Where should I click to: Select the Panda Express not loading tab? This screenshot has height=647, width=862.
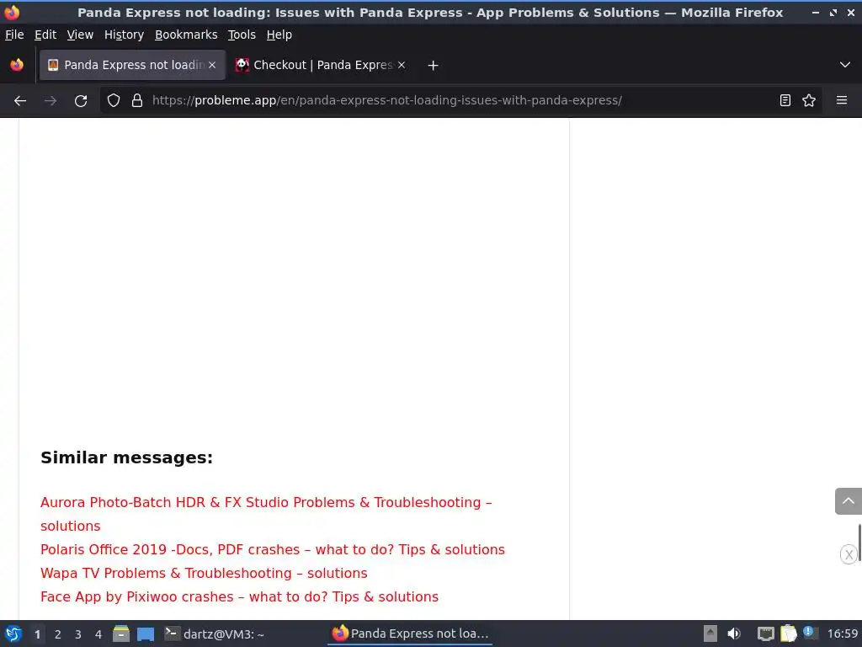pyautogui.click(x=132, y=65)
